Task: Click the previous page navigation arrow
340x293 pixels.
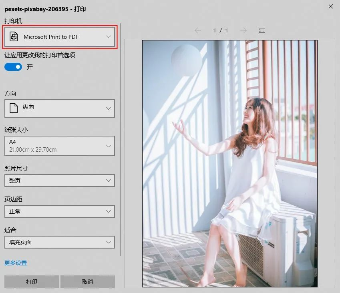Action: [197, 30]
